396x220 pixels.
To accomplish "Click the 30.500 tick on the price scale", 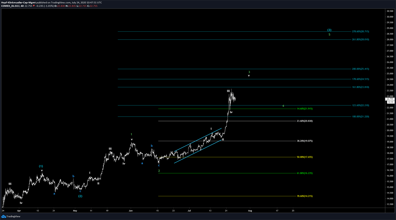I will tap(390, 11).
